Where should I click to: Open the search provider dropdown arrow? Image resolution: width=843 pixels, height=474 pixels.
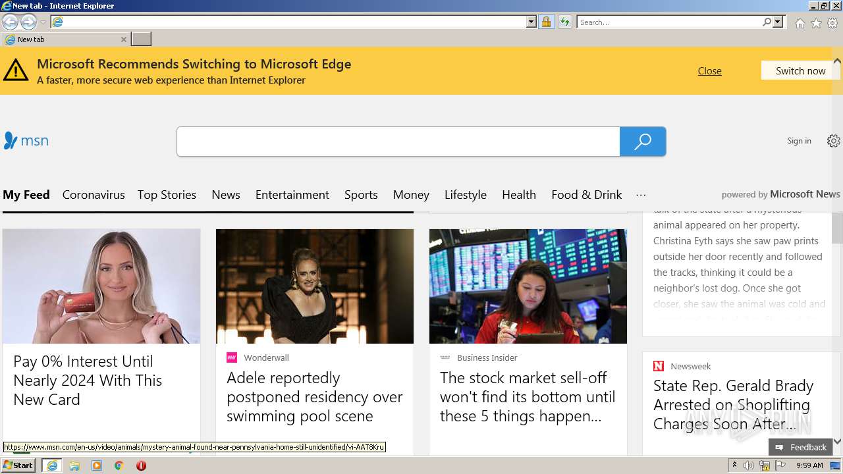click(778, 22)
